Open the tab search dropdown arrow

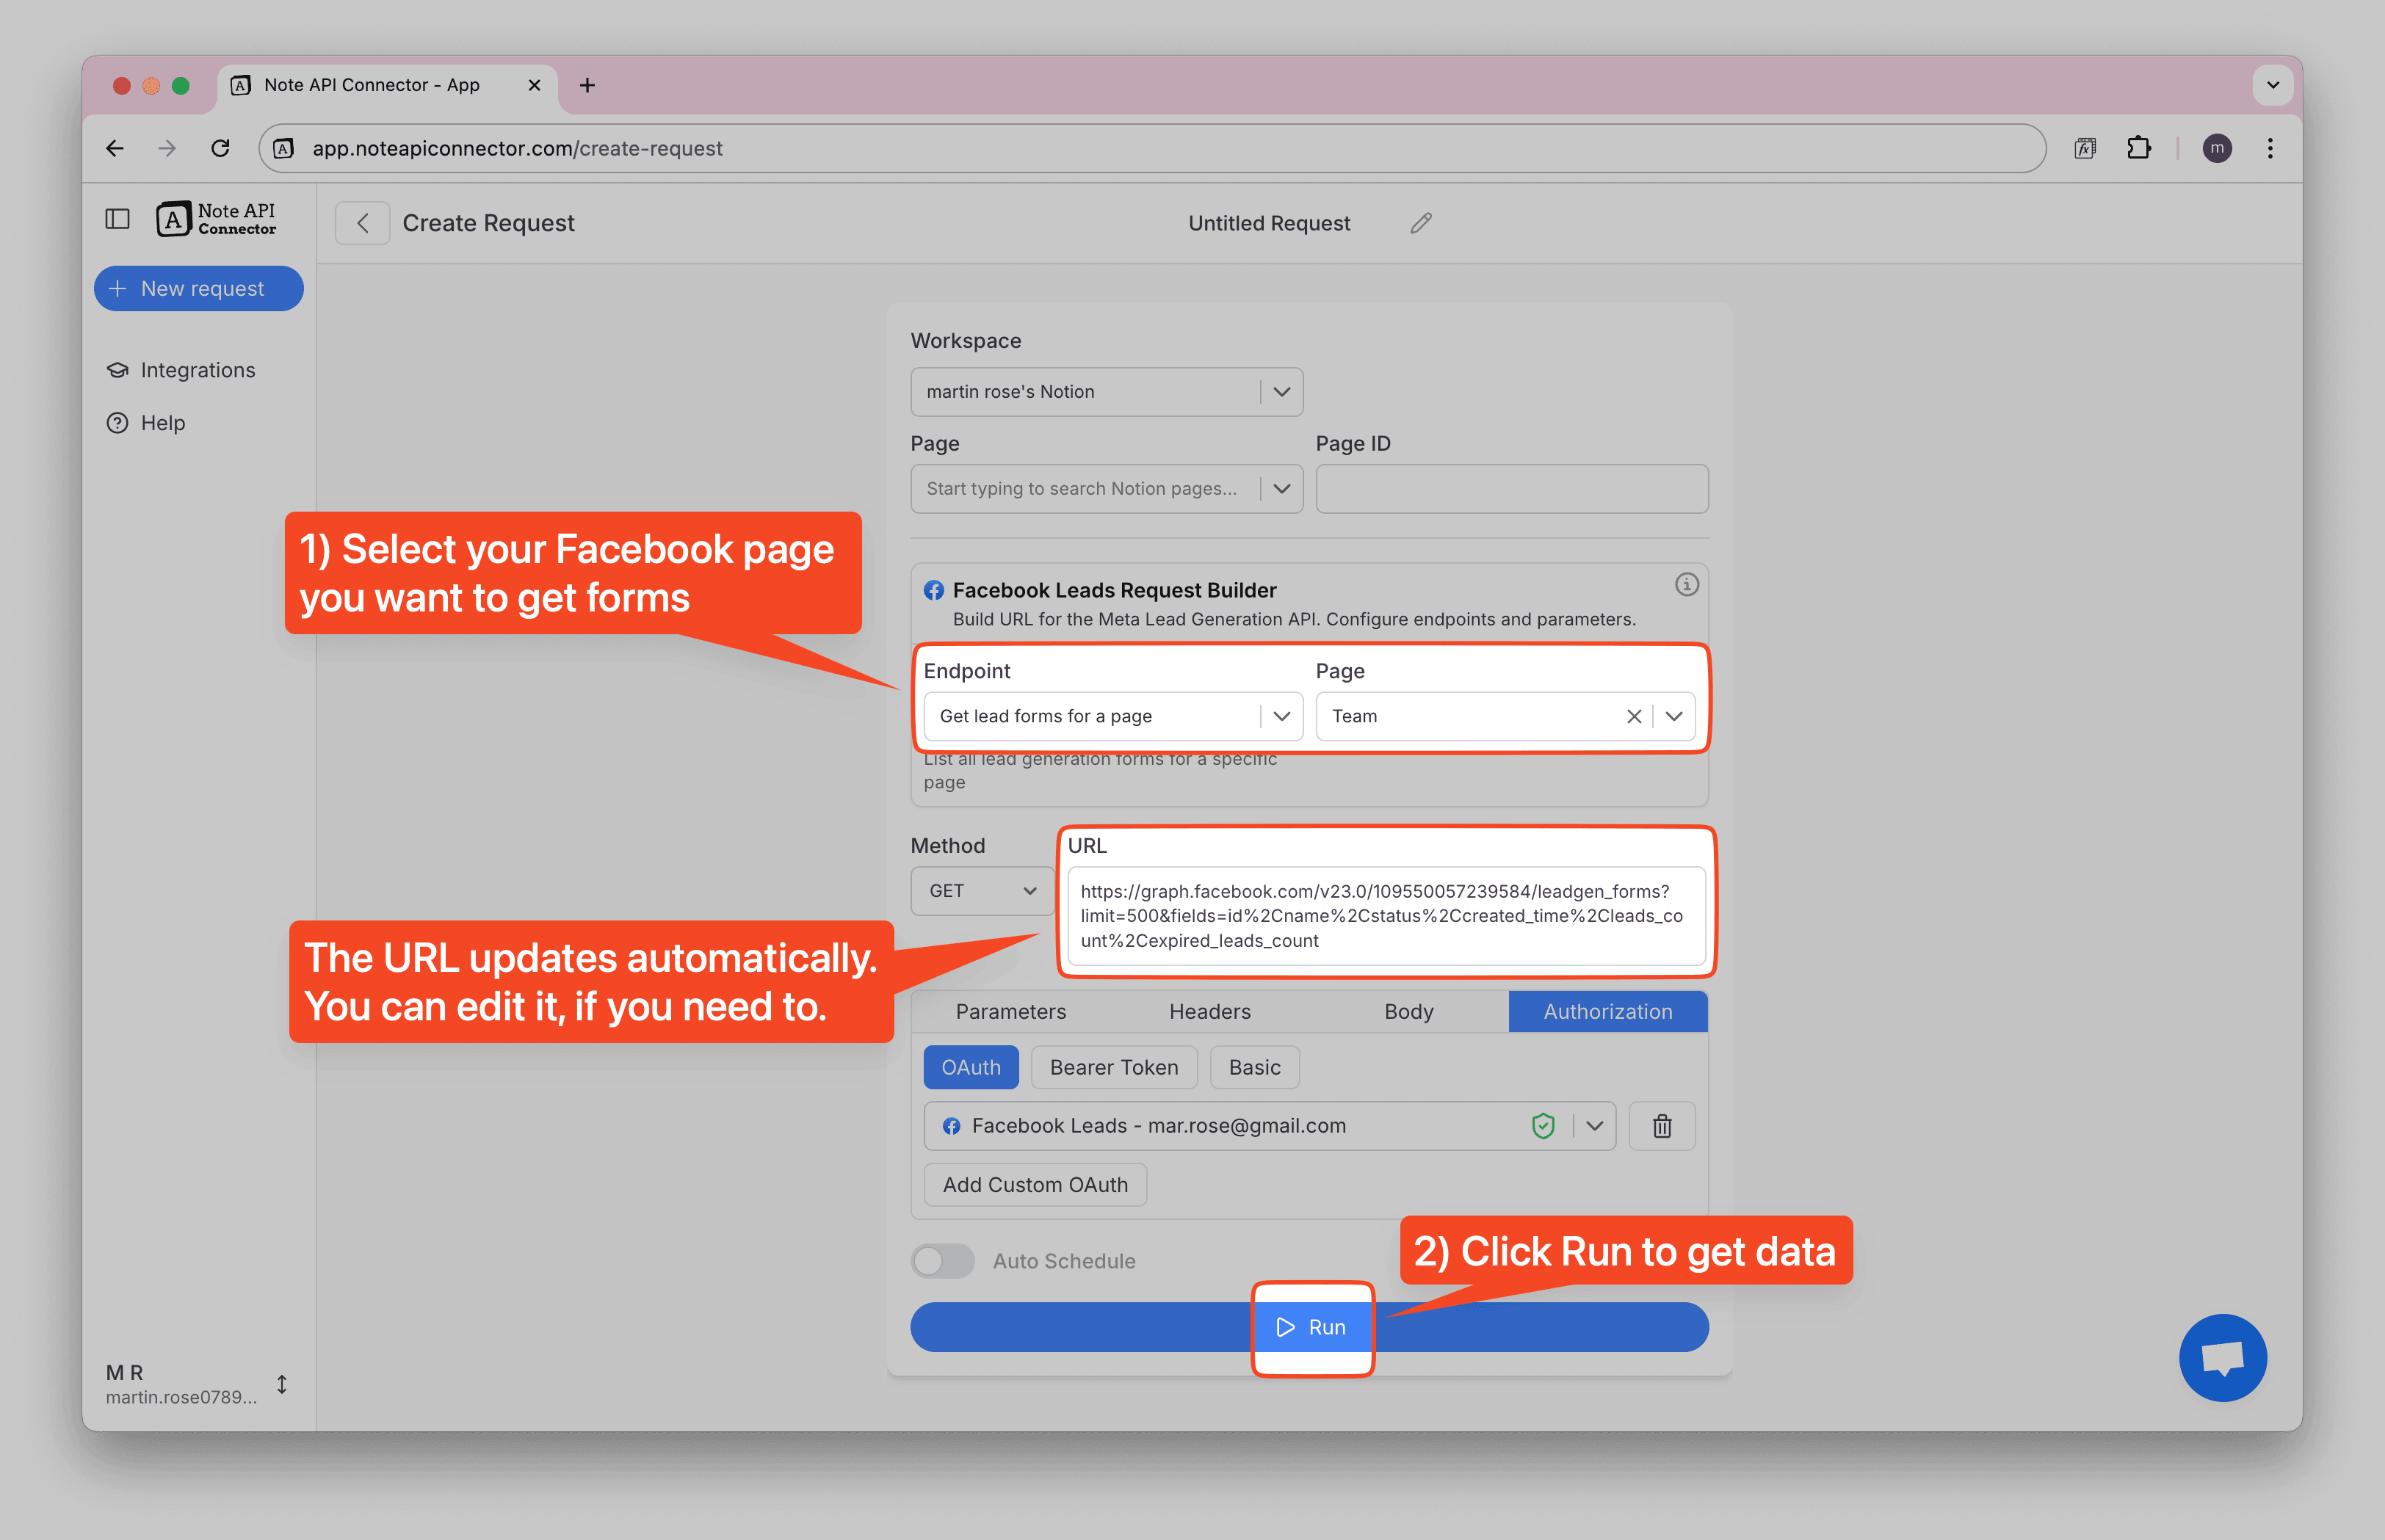(x=2272, y=85)
